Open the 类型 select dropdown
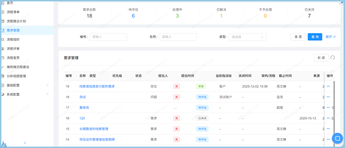This screenshot has height=148, width=345. (248, 37)
